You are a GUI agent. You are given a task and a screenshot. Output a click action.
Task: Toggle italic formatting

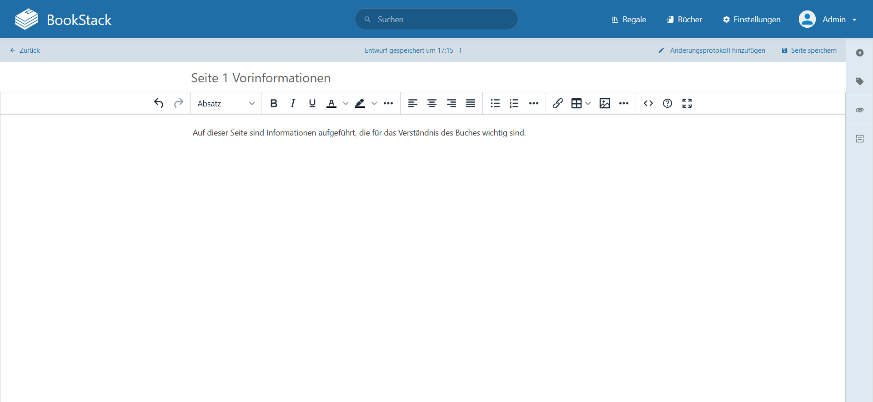(x=293, y=103)
